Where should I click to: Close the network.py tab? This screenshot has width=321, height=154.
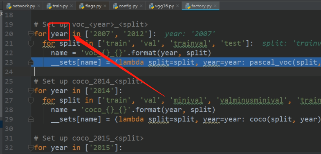[39, 6]
